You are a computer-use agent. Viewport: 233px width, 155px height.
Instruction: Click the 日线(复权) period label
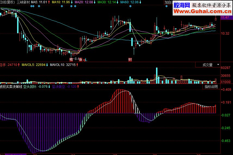tap(7, 2)
